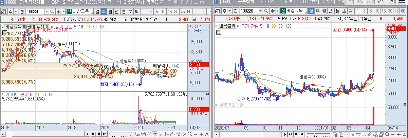The image size is (408, 138).
Task: Select 주 weekly period in right window
Action: coord(318,11)
